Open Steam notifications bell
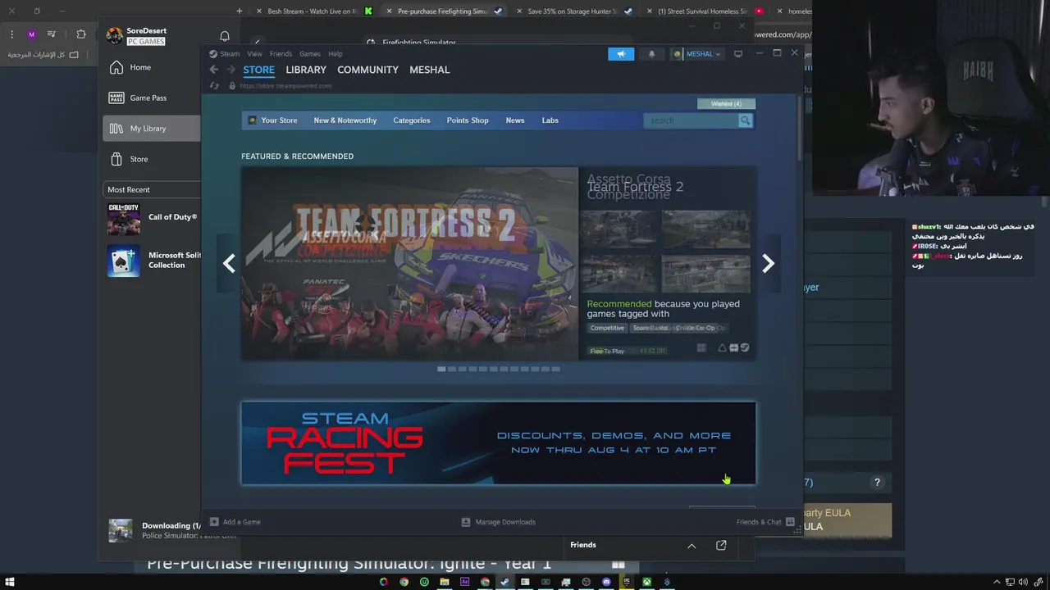Viewport: 1050px width, 590px height. pos(651,54)
